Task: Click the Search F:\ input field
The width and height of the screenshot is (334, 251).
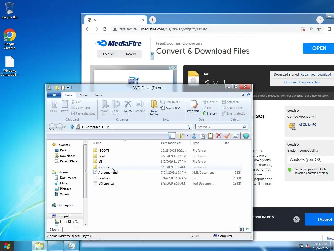Action: [222, 127]
